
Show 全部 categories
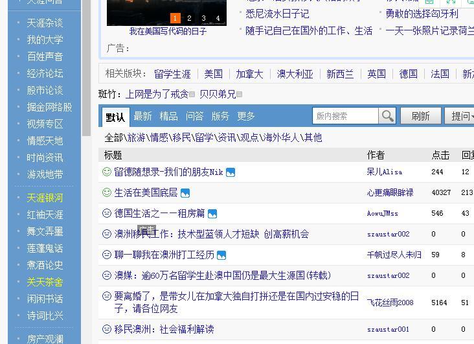click(x=114, y=137)
